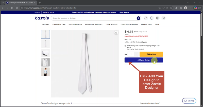Viewport: 203px width, 107px height.
Task: Toggle read aloud icon
Action: click(x=167, y=8)
